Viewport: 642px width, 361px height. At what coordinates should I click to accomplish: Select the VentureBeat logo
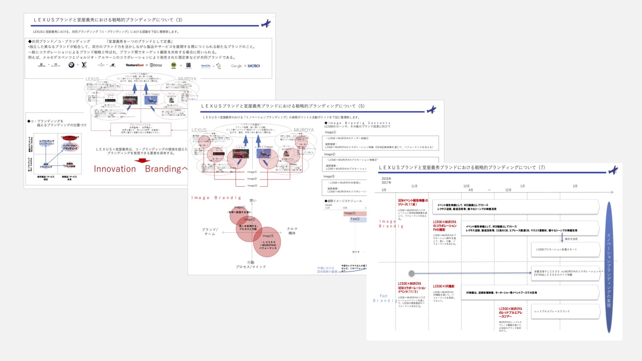134,65
